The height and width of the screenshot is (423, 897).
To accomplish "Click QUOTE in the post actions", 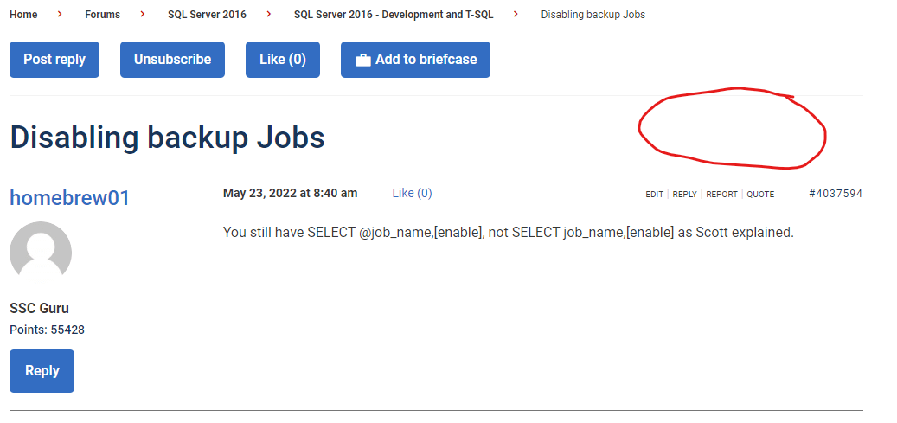I will click(760, 195).
